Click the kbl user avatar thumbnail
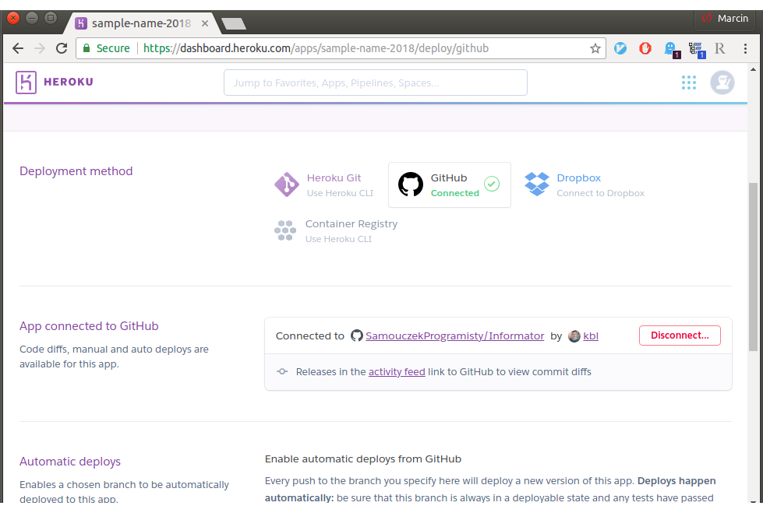The width and height of the screenshot is (763, 513). tap(574, 336)
